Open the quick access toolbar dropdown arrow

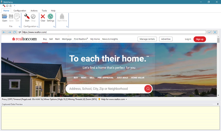14,6
